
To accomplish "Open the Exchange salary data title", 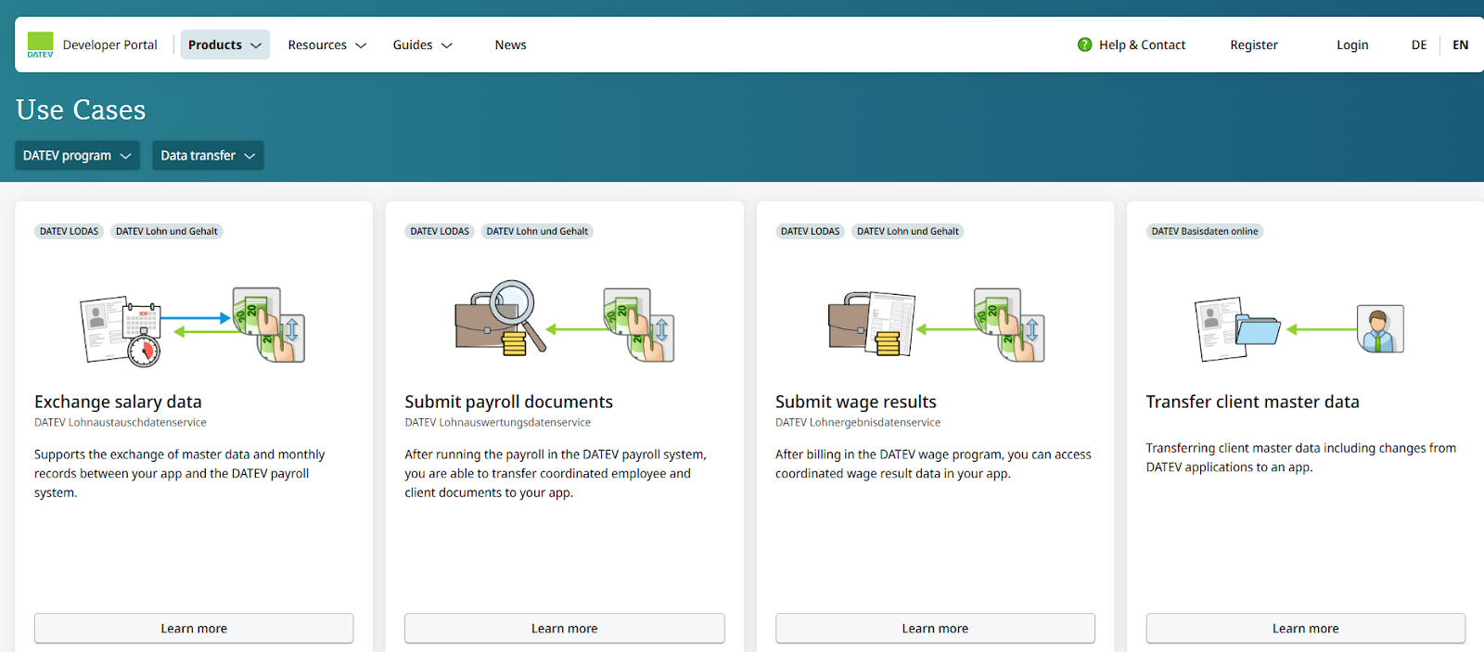I will [x=118, y=402].
